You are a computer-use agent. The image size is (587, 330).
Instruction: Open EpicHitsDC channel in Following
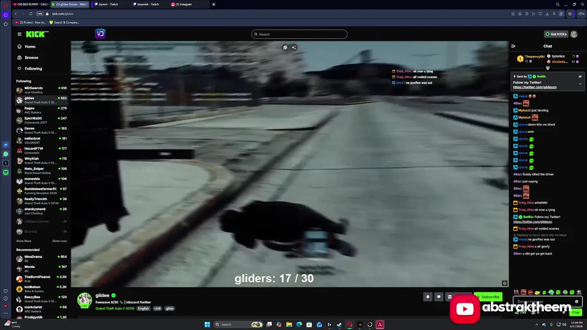(x=42, y=120)
